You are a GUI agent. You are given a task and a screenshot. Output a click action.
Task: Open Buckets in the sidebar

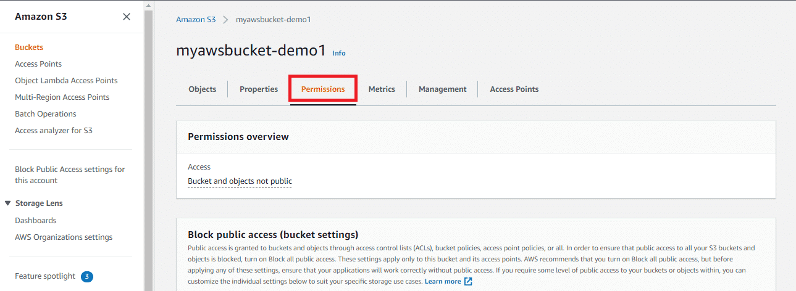coord(29,47)
